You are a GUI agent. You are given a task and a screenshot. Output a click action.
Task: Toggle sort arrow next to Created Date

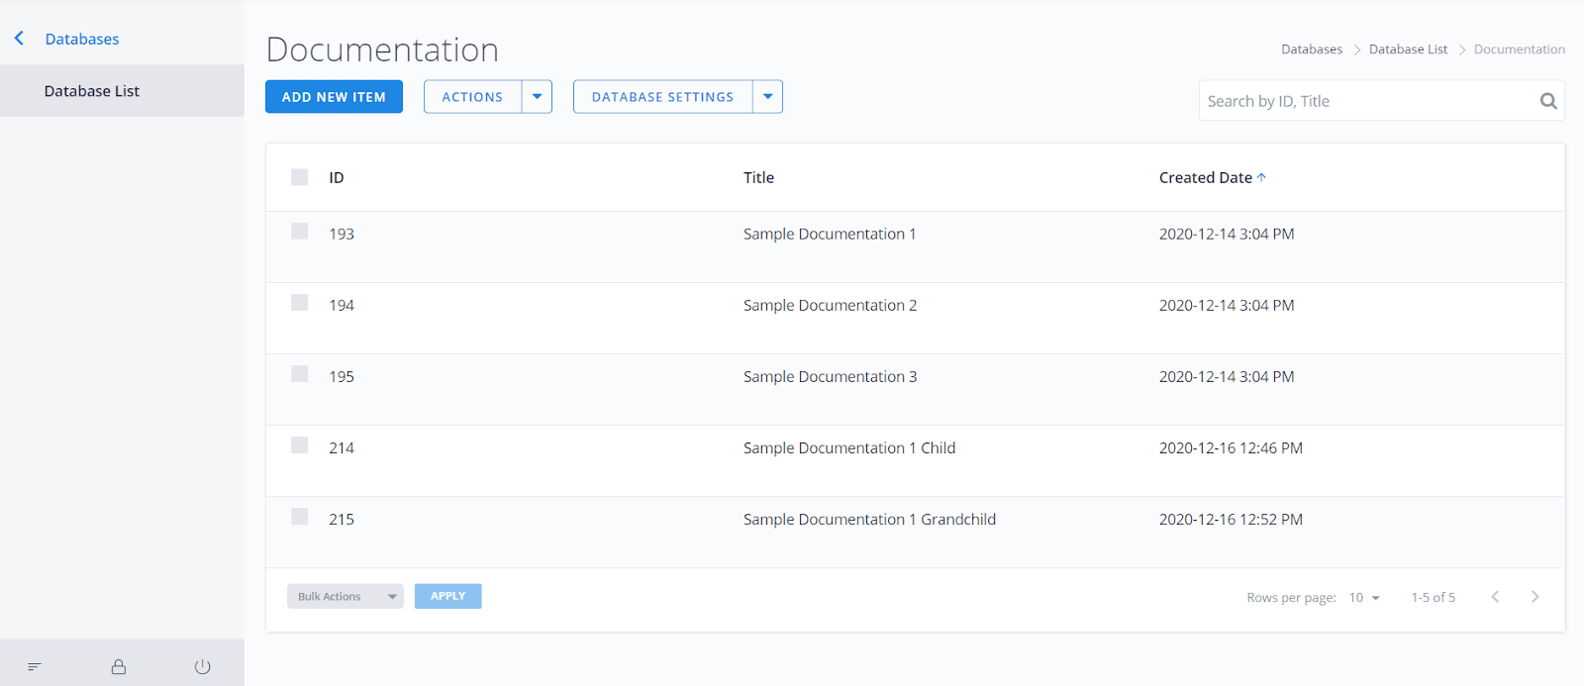coord(1261,178)
